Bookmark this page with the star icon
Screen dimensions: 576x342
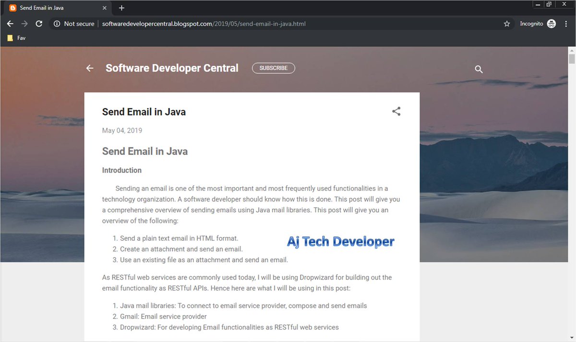507,24
